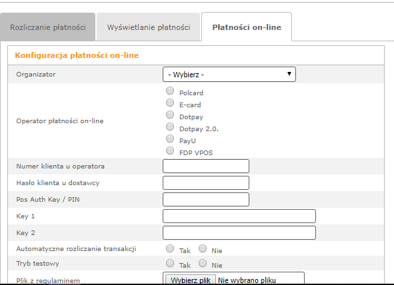394x285 pixels.
Task: Switch to Rozliczanie płatności tab
Action: pos(48,27)
